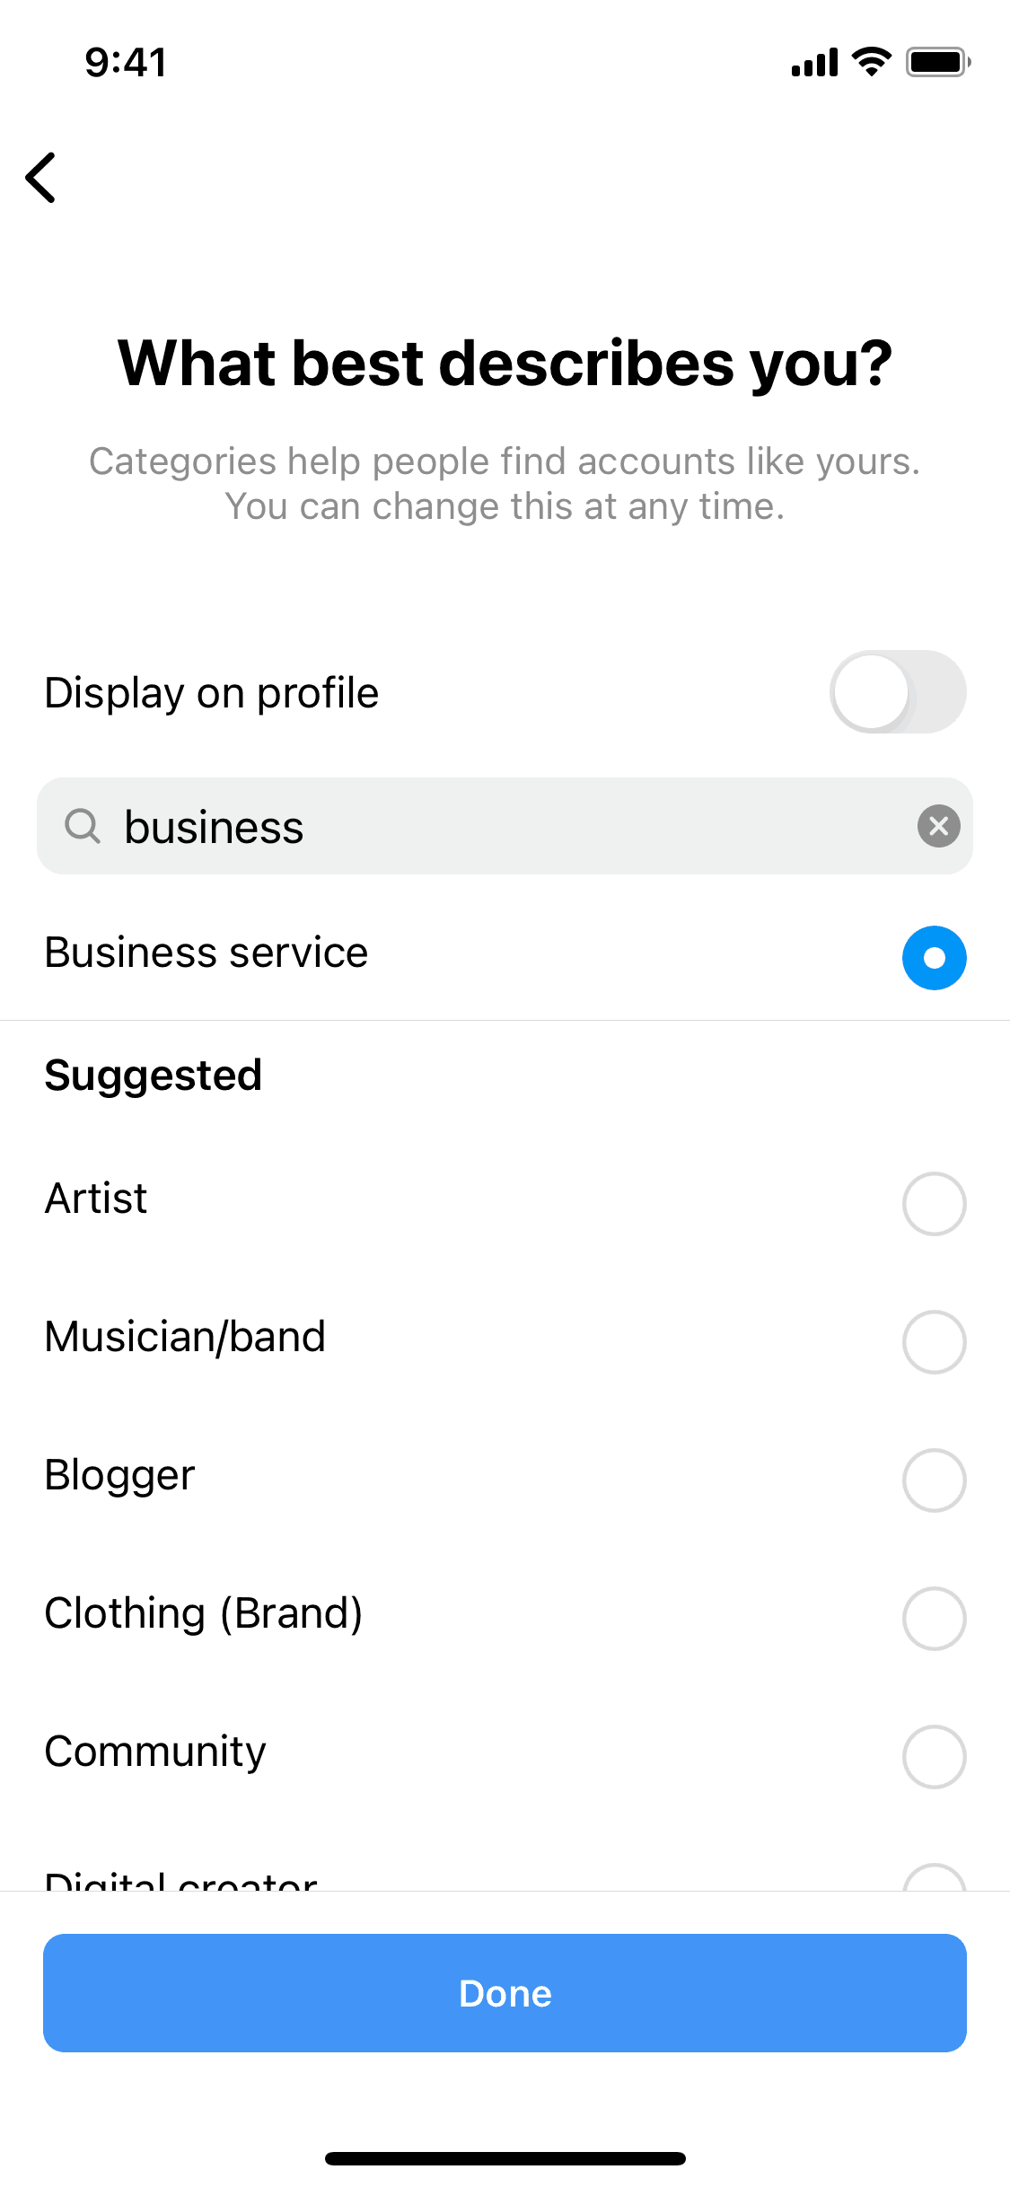
Task: Select the Business service radio button
Action: 934,958
